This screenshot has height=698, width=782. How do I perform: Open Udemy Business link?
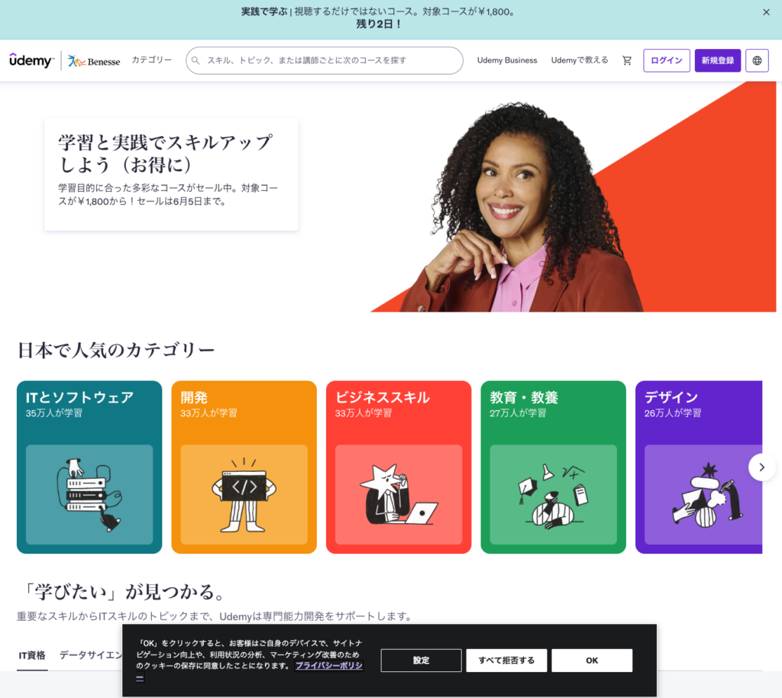point(507,60)
